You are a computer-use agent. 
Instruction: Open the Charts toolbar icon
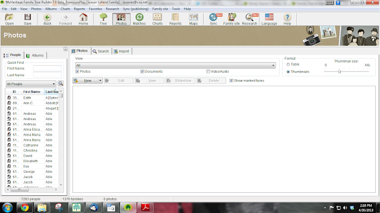(x=157, y=19)
